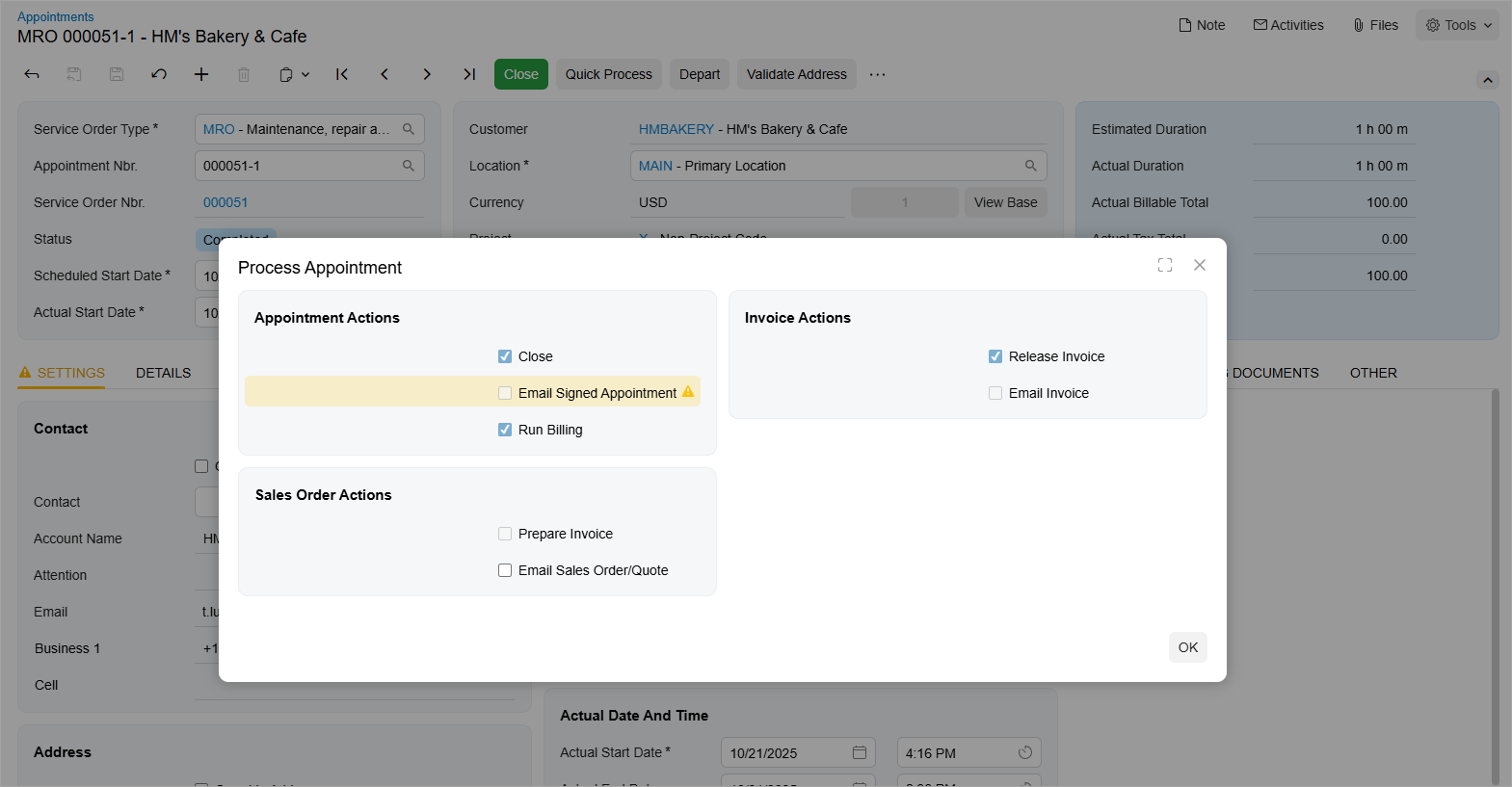Go to first record icon
This screenshot has width=1512, height=787.
coord(342,74)
